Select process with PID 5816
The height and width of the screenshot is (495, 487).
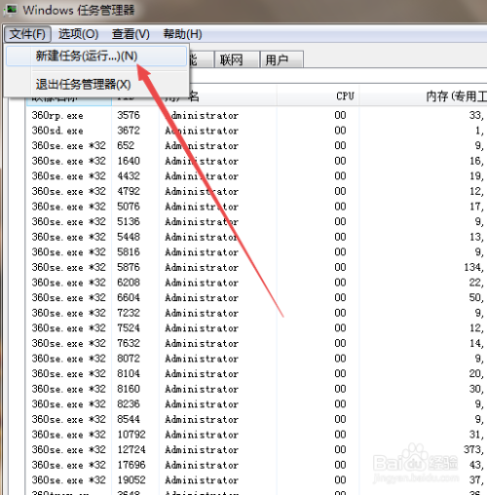[x=256, y=252]
